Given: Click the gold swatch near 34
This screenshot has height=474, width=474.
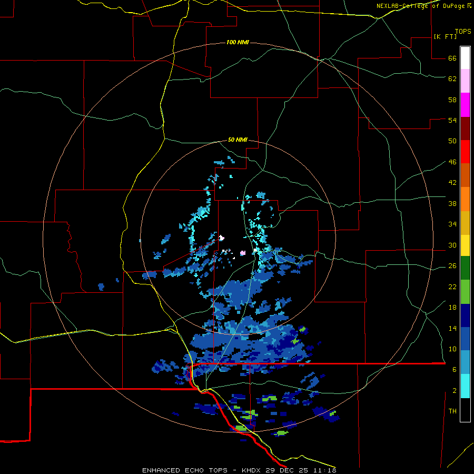Looking at the screenshot, I should click(x=465, y=223).
